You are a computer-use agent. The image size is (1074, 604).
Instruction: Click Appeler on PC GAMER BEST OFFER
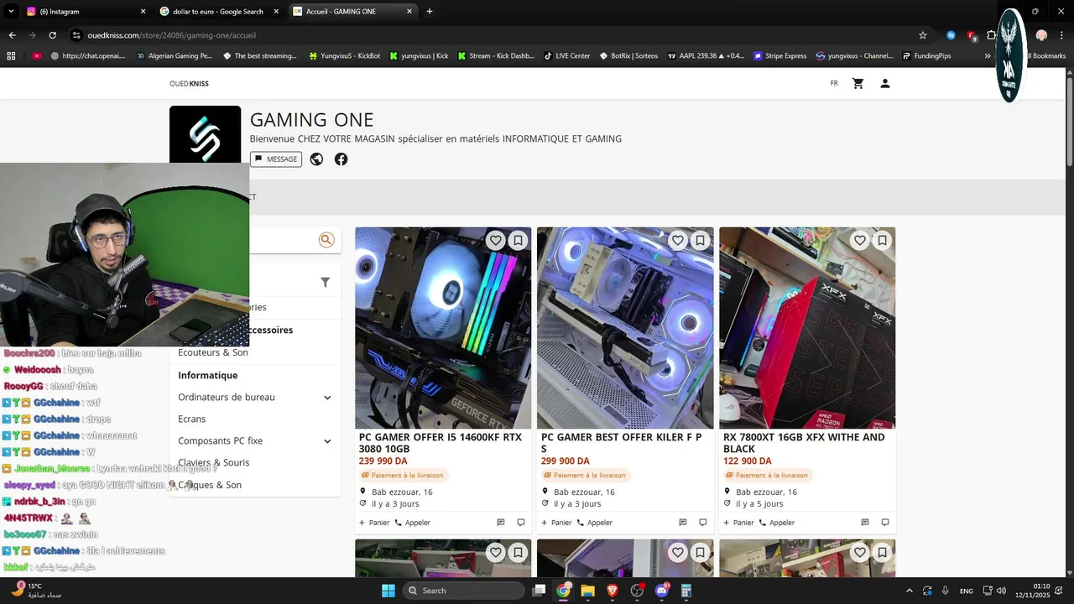[x=594, y=523]
